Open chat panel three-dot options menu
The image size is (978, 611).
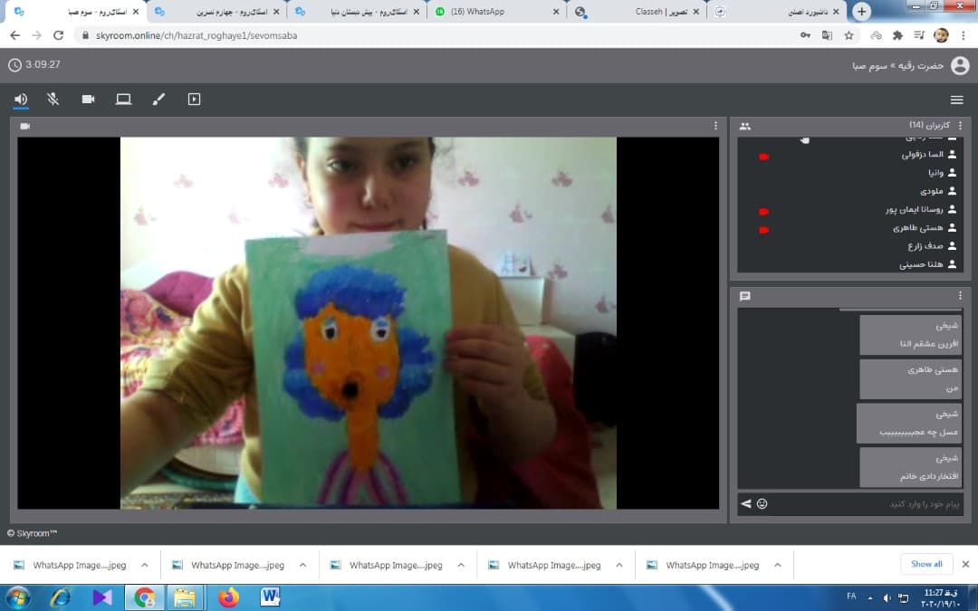click(x=960, y=296)
